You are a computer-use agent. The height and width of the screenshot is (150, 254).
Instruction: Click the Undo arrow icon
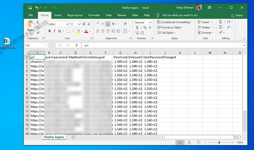[37, 8]
